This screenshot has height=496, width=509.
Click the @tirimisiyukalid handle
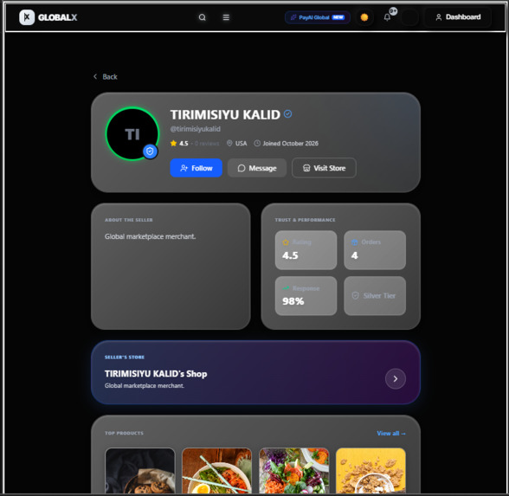coord(196,129)
